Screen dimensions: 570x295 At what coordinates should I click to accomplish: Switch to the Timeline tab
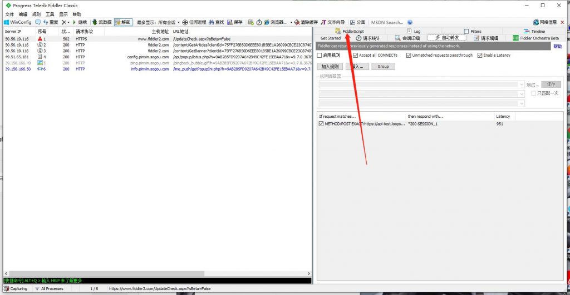point(534,31)
